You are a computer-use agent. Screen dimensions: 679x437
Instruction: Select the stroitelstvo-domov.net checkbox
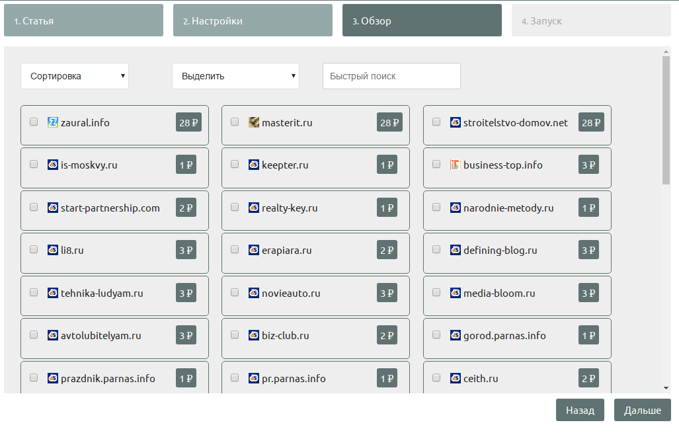436,122
